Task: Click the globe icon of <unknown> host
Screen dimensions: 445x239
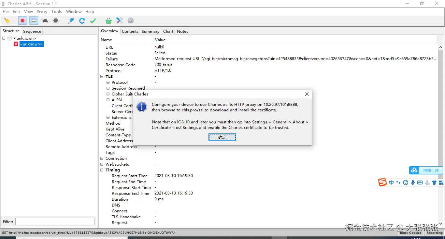Action: click(10, 38)
